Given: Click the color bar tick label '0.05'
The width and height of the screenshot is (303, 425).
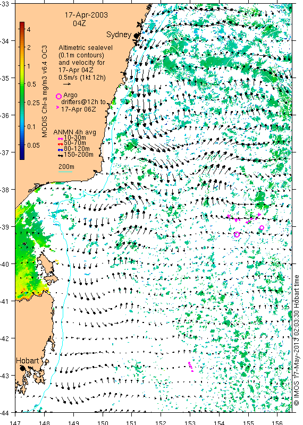Looking at the screenshot, I should [x=33, y=145].
